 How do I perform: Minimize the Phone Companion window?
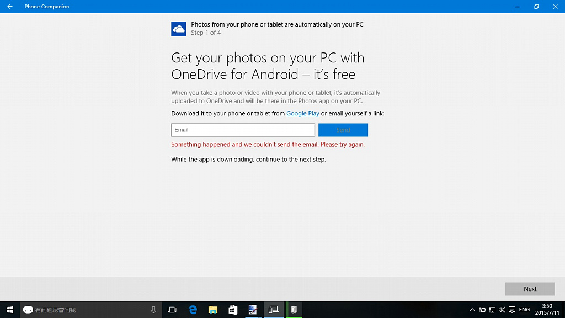pyautogui.click(x=518, y=7)
